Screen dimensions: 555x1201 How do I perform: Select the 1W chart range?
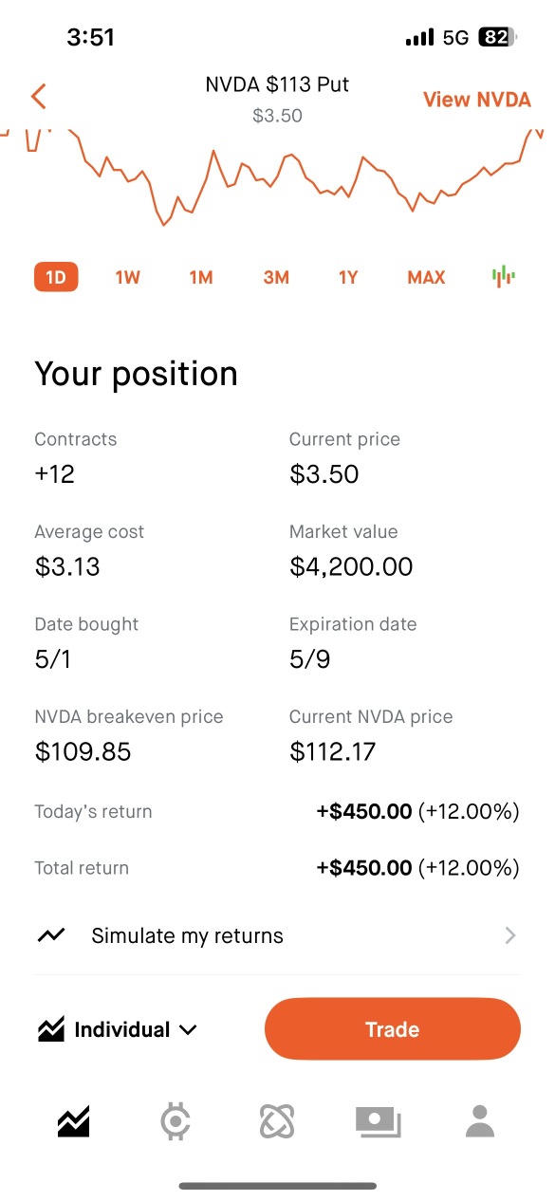point(128,277)
